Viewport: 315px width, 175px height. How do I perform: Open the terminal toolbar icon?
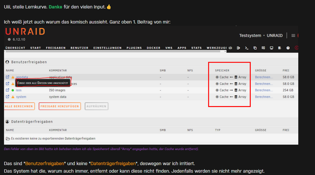tap(247, 48)
